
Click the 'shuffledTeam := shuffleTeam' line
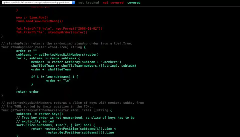[83, 66]
